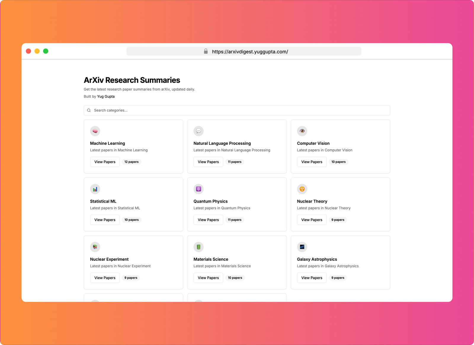Click the 11 papers badge on Quantum Physics
474x345 pixels.
[x=235, y=220]
